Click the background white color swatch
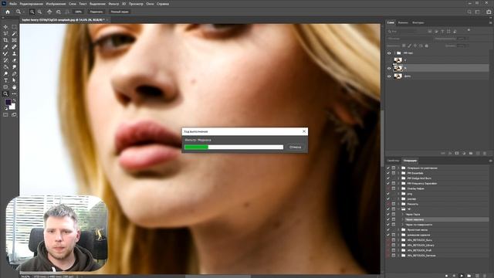The image size is (494, 278). pos(12,107)
